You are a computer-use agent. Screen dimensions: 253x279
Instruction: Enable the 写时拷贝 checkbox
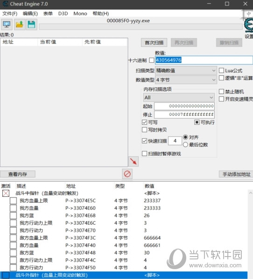pyautogui.click(x=144, y=130)
